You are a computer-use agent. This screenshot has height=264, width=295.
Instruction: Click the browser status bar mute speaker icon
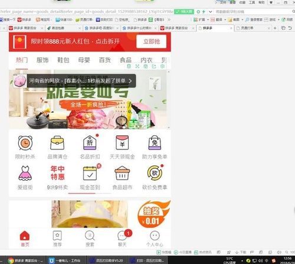[x=279, y=252]
